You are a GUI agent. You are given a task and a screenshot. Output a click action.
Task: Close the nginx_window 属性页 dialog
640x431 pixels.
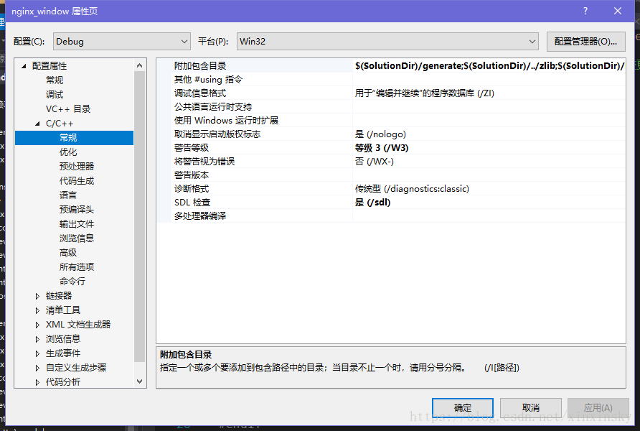(x=618, y=11)
